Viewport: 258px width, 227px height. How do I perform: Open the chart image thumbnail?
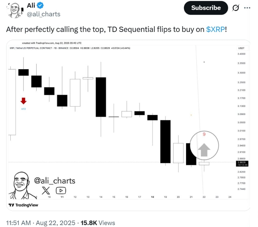pyautogui.click(x=128, y=125)
